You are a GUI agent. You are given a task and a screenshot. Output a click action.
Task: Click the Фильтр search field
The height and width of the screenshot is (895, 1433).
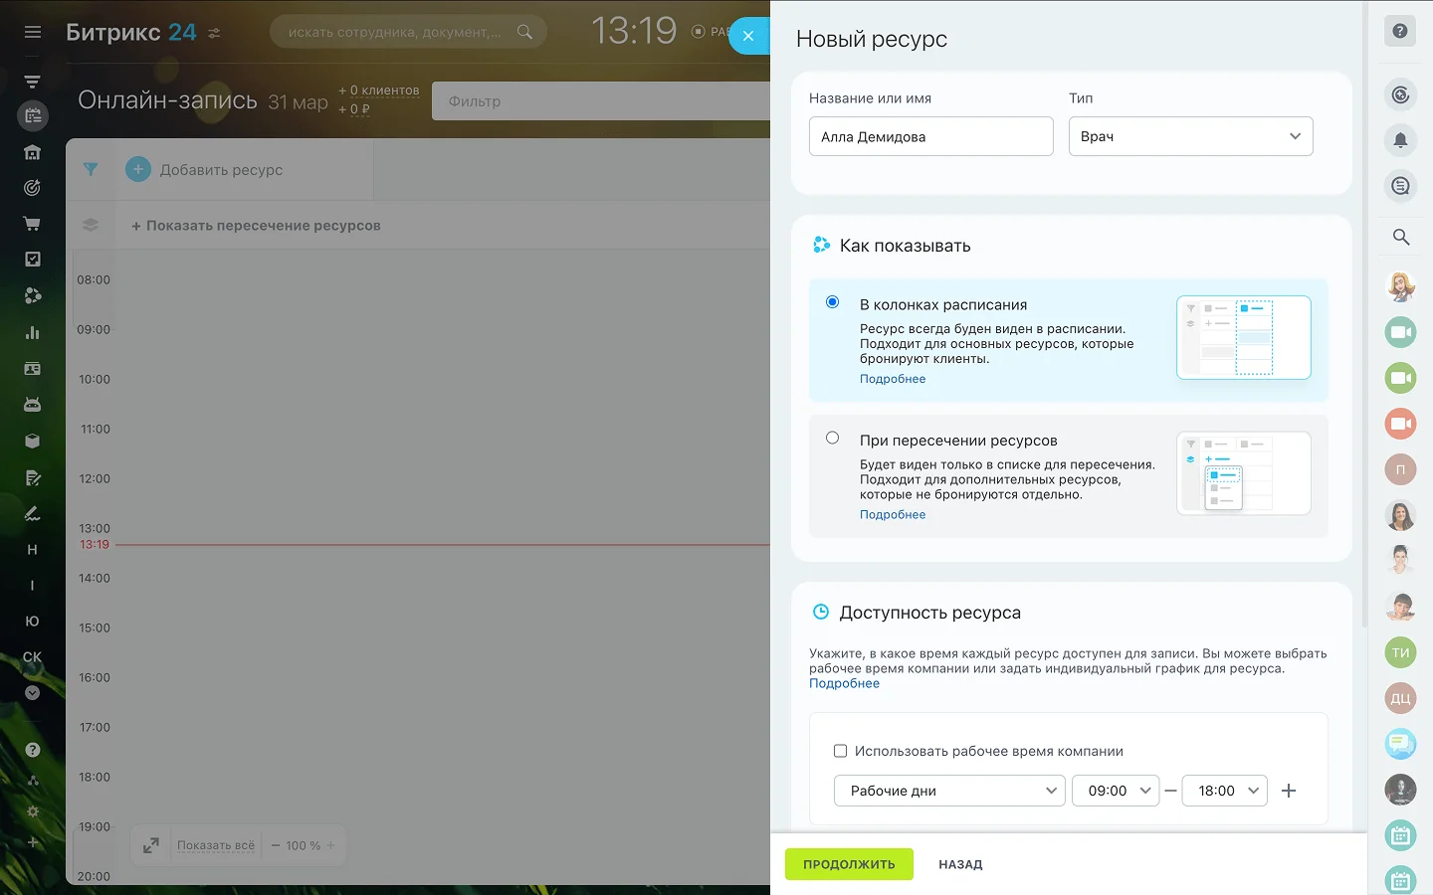pos(601,101)
